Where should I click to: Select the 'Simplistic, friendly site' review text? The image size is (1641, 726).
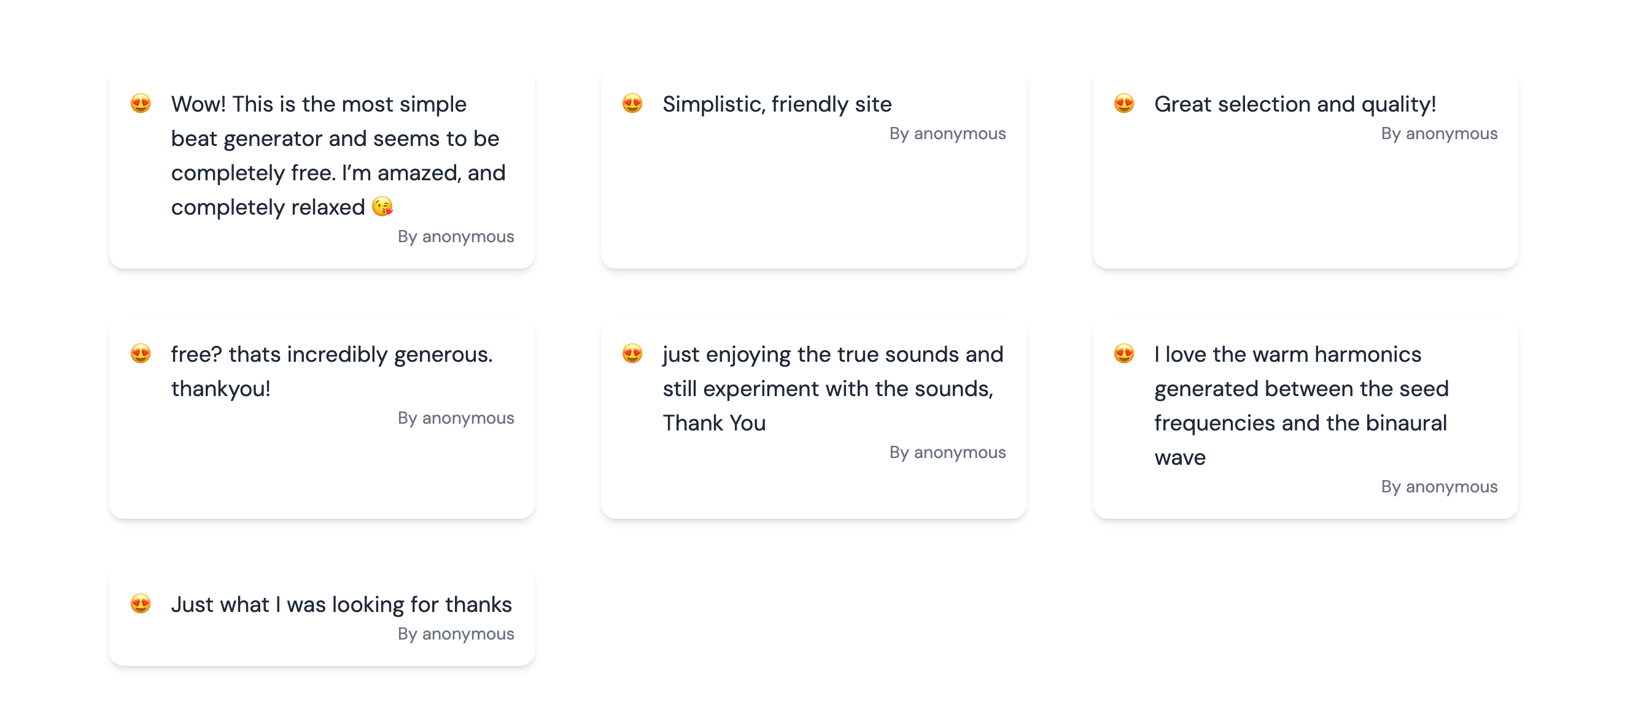pos(777,104)
